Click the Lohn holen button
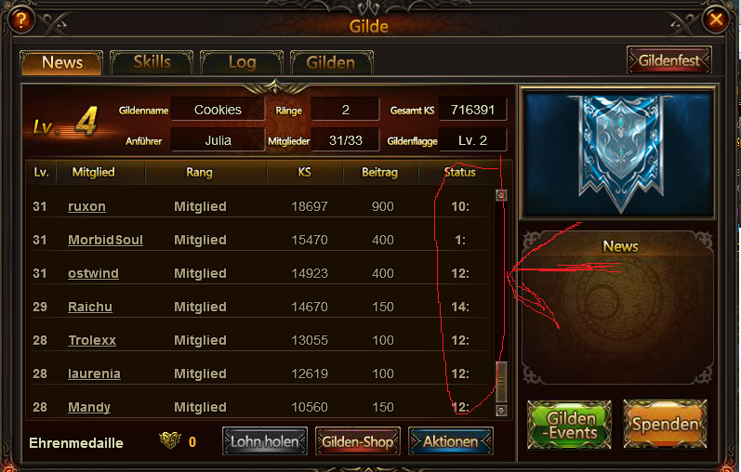The width and height of the screenshot is (741, 472). click(x=265, y=441)
